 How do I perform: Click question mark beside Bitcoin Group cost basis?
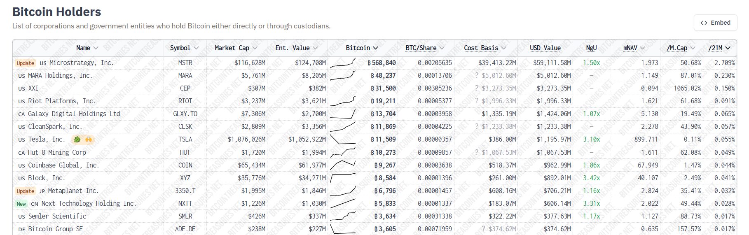(x=484, y=229)
